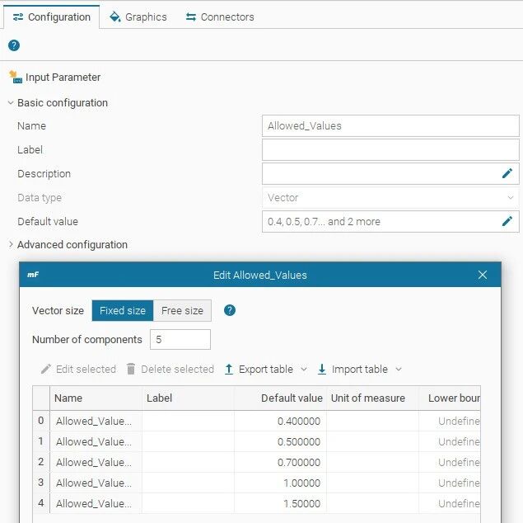Select row 2 header in the table
The image size is (523, 523).
[41, 462]
